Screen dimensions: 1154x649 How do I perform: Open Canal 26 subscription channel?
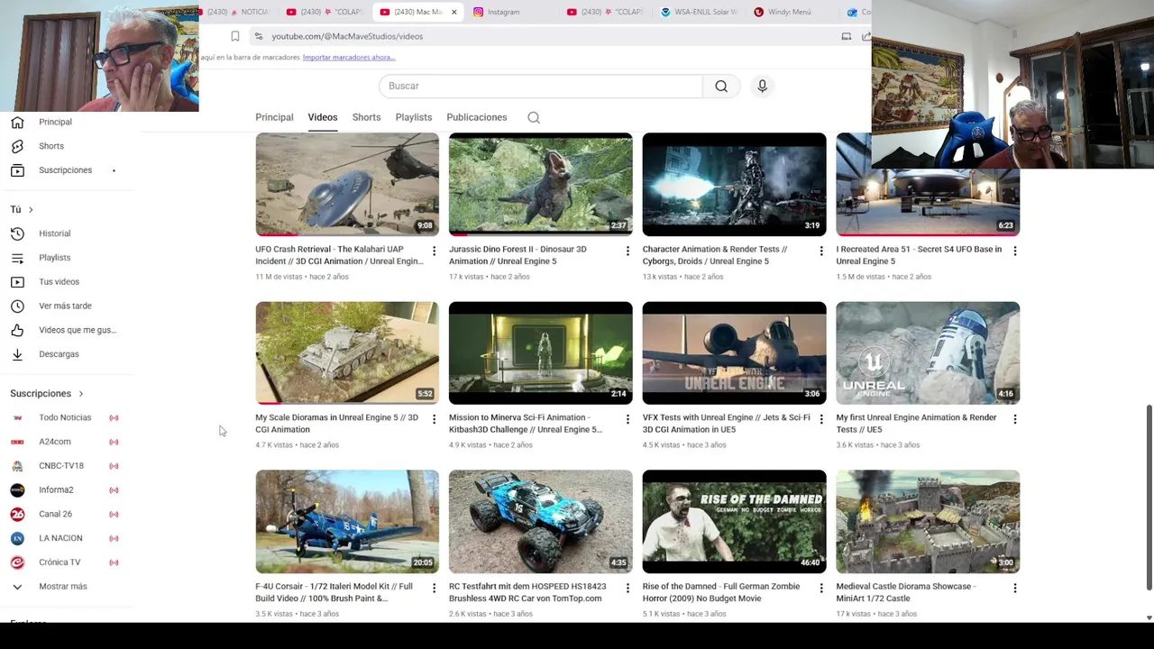(55, 514)
